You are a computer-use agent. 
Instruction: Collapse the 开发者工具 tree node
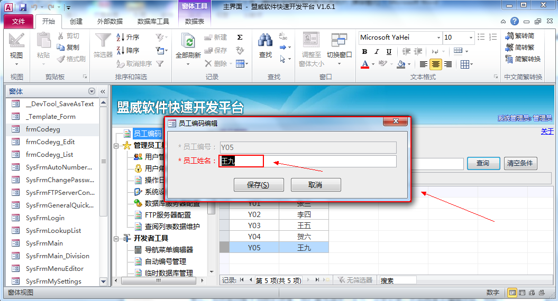[116, 239]
